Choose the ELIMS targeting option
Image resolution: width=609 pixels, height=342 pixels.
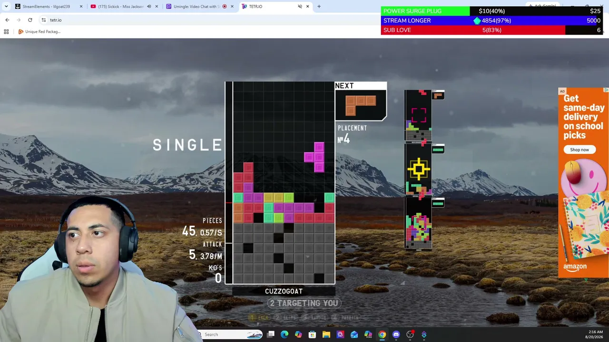pyautogui.click(x=286, y=317)
